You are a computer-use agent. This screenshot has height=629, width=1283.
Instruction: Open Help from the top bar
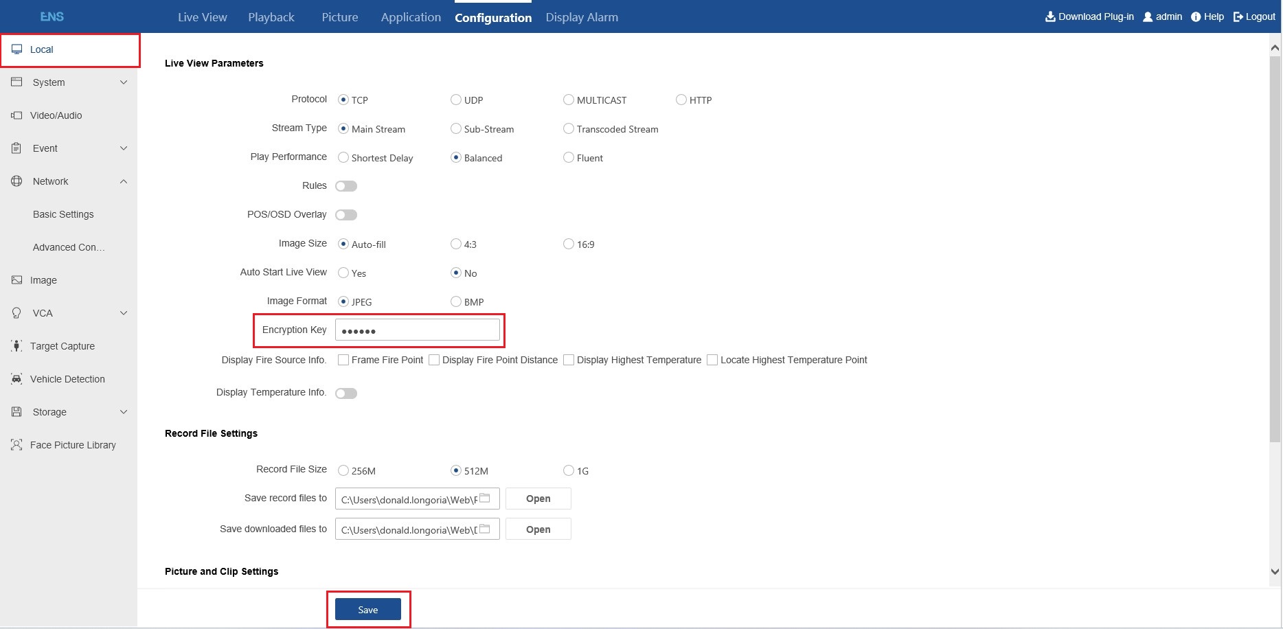pyautogui.click(x=1207, y=16)
